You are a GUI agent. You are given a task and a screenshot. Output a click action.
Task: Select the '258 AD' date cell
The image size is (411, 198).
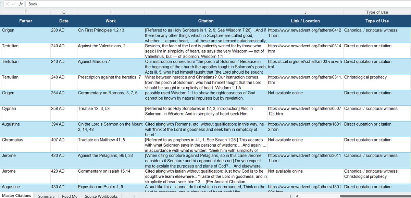pos(64,113)
